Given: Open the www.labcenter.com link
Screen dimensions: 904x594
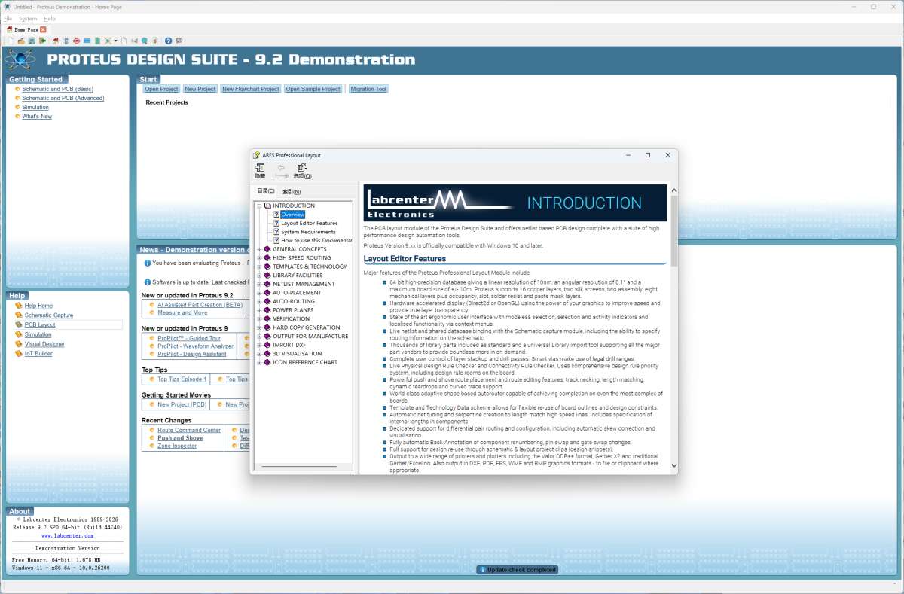Looking at the screenshot, I should (67, 535).
